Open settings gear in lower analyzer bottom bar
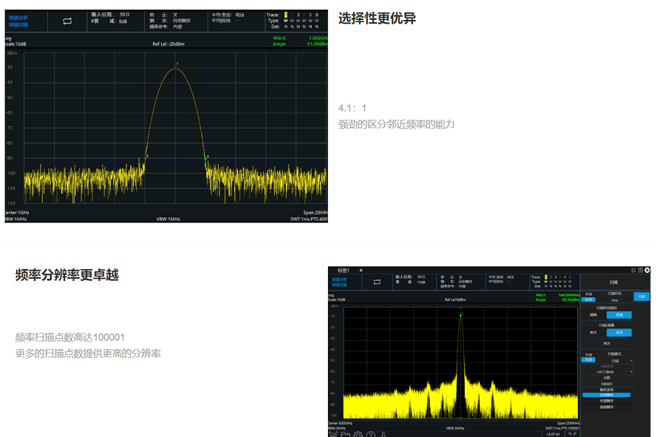665x437 pixels. click(x=358, y=434)
